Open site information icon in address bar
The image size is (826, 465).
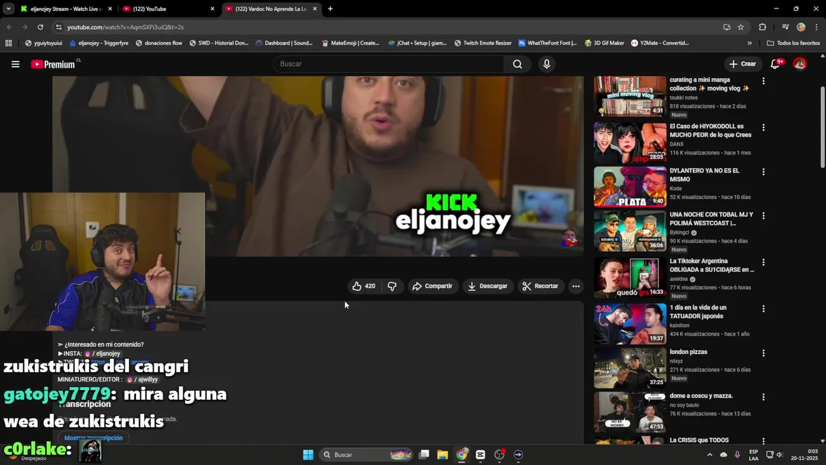58,27
